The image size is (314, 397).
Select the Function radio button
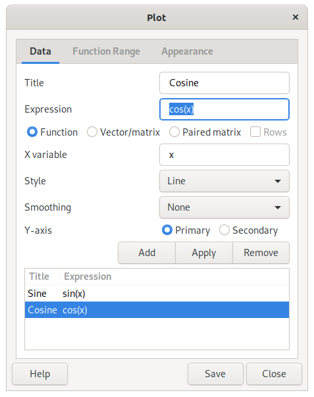52,132
